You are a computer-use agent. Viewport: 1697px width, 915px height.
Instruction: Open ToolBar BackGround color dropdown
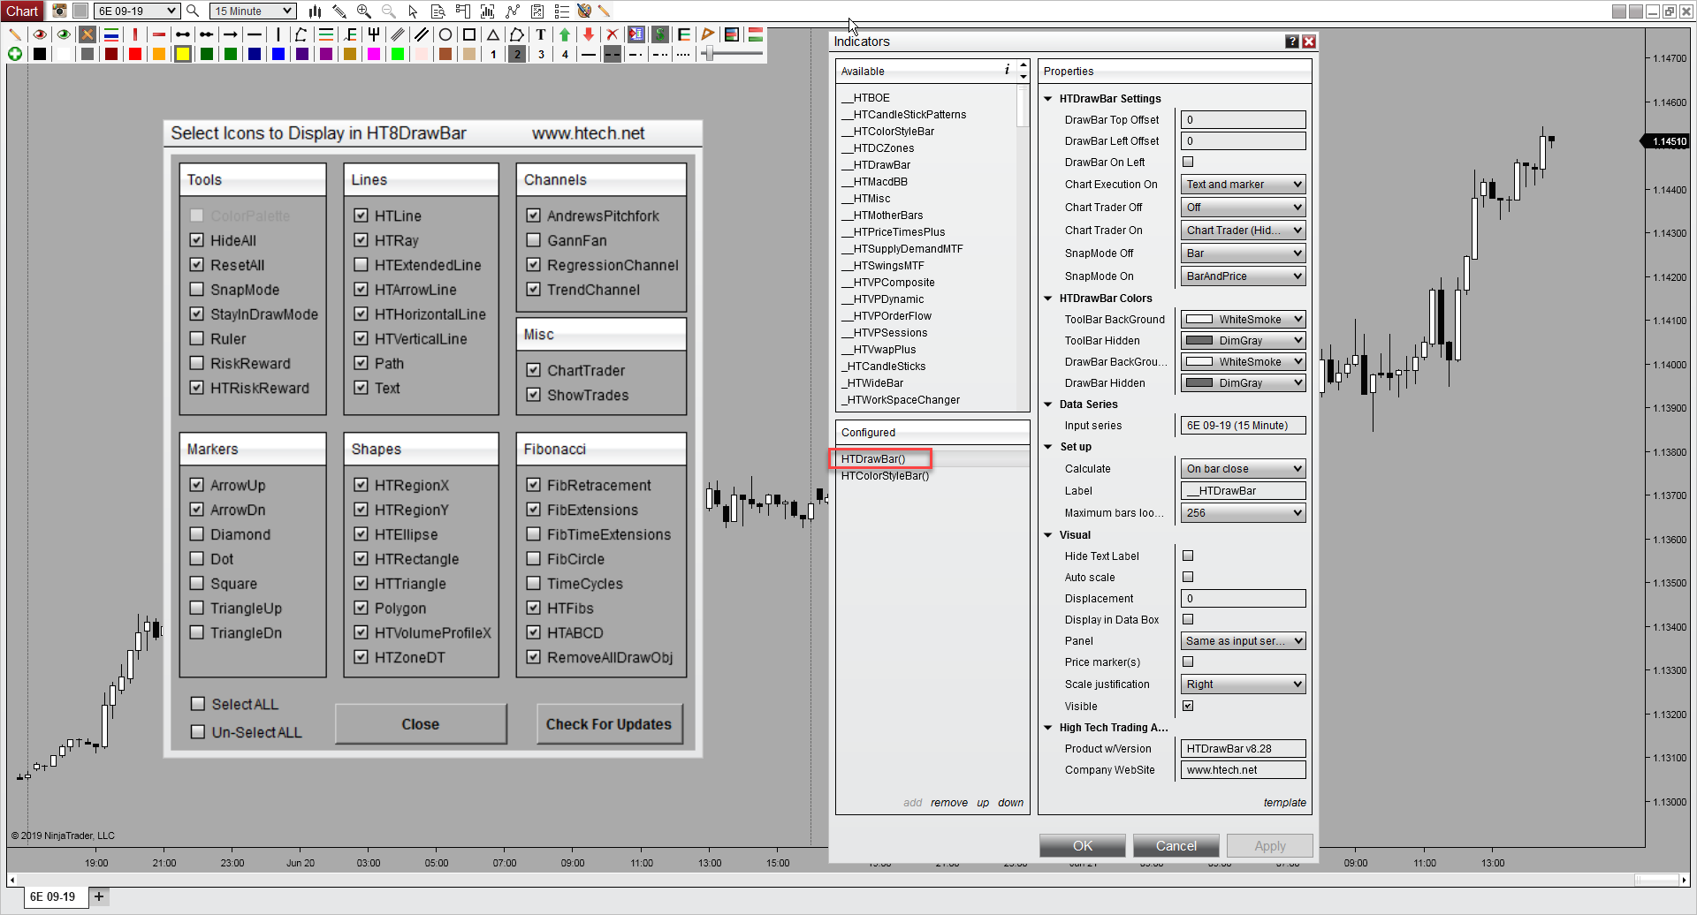click(x=1243, y=320)
